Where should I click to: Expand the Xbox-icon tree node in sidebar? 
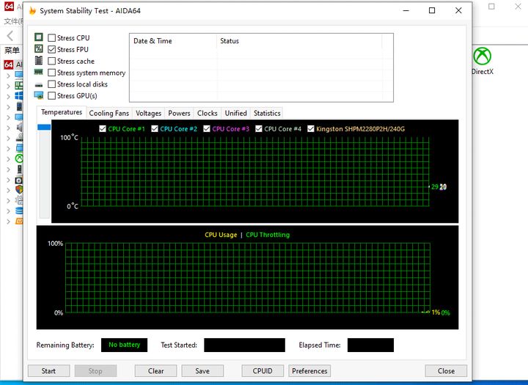8,158
